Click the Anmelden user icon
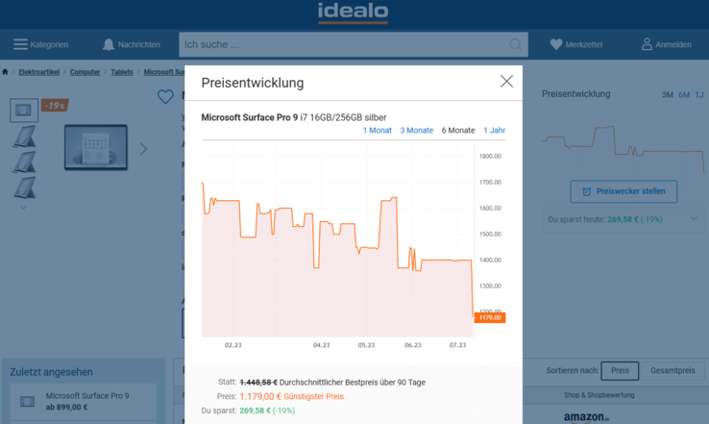The width and height of the screenshot is (709, 424). click(647, 44)
